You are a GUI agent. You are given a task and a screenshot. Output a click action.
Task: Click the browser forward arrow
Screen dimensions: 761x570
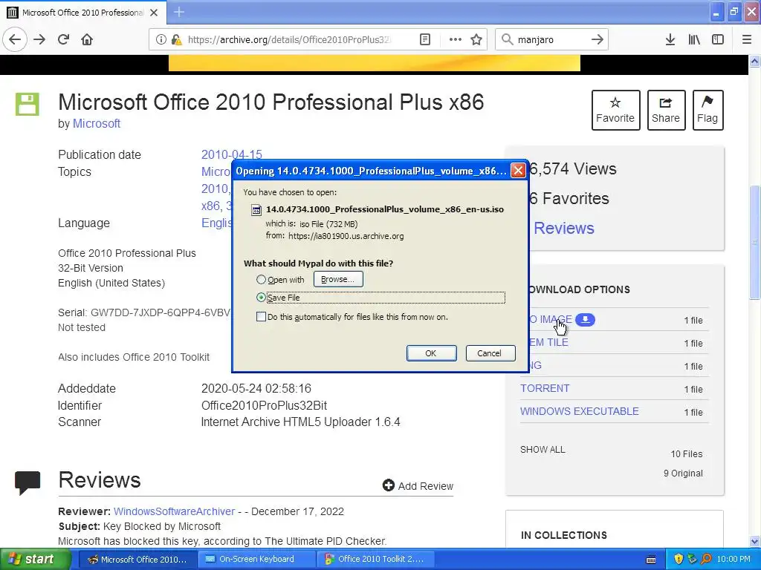pos(39,39)
